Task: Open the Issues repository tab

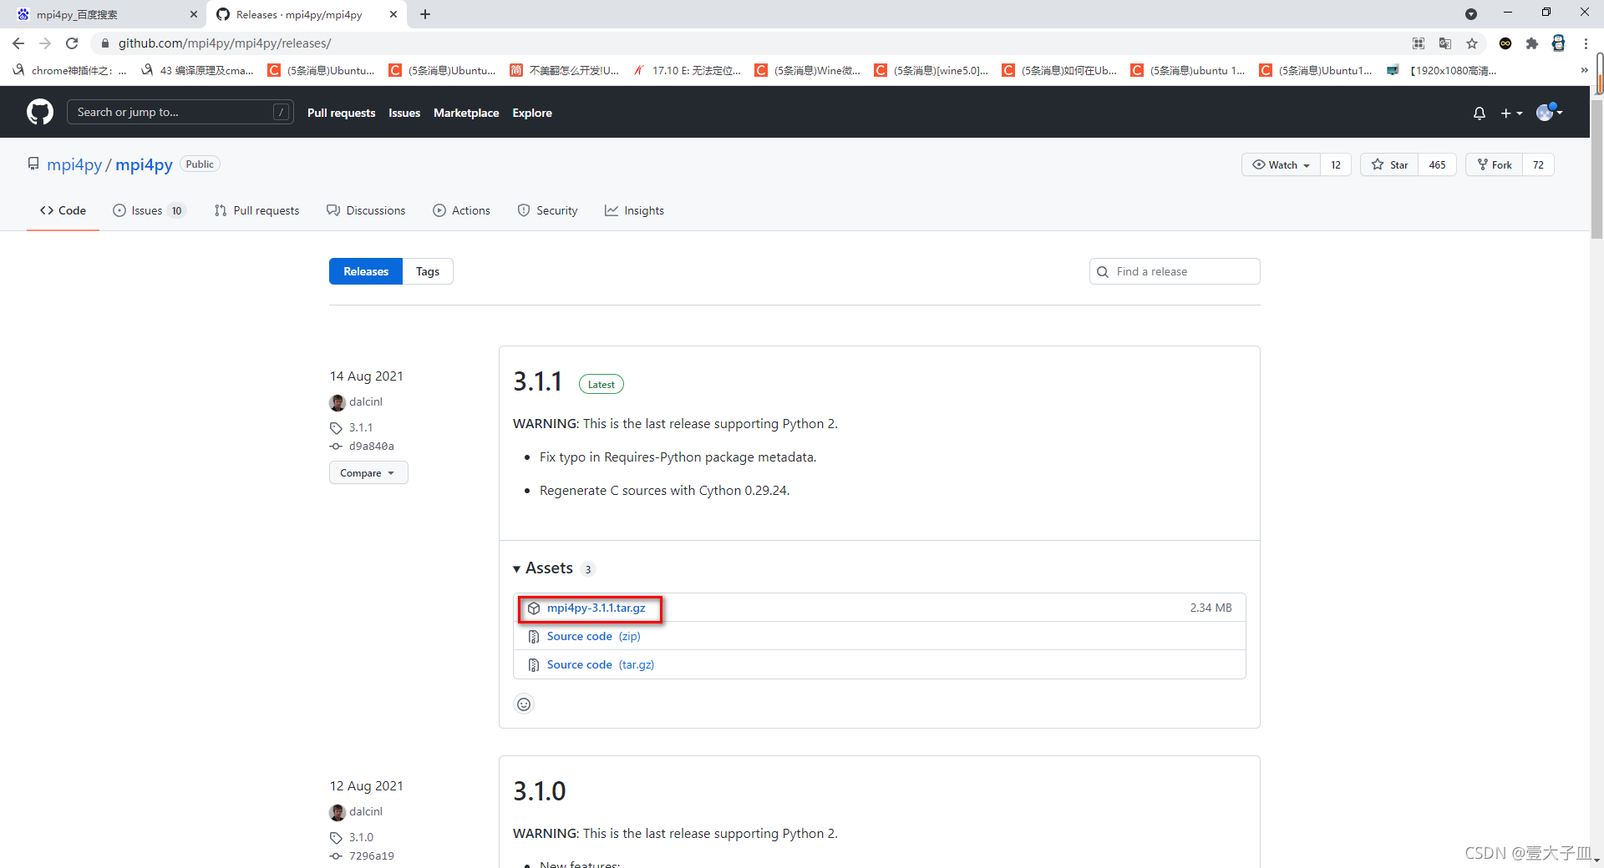Action: click(149, 210)
